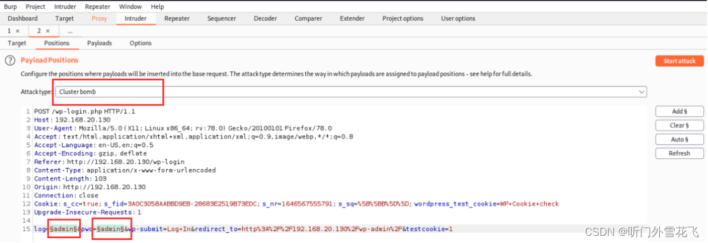
Task: Switch to the top-level Target tab
Action: click(x=65, y=18)
